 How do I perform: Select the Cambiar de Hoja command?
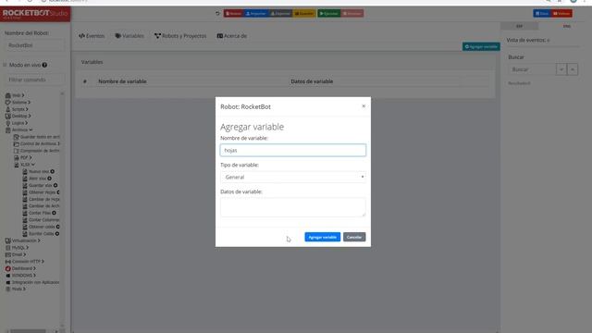pos(41,199)
